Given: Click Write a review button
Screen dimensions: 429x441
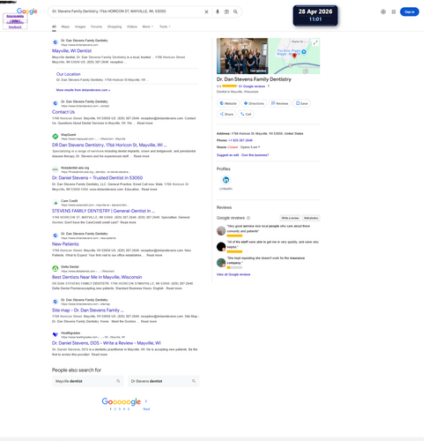Looking at the screenshot, I should tap(290, 218).
